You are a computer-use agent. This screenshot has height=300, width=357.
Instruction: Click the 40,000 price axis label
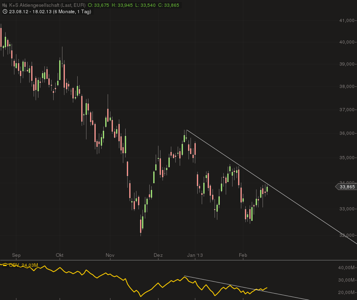click(347, 42)
